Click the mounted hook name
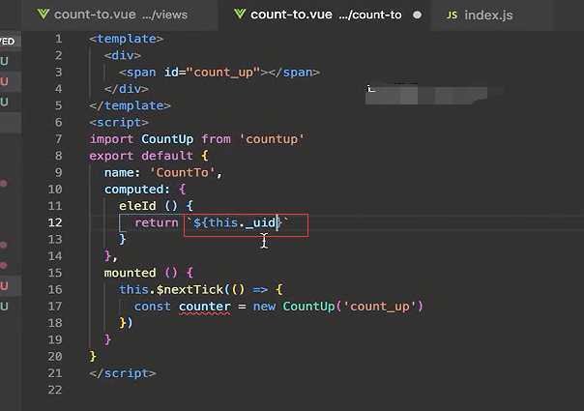This screenshot has width=584, height=411. pos(130,273)
